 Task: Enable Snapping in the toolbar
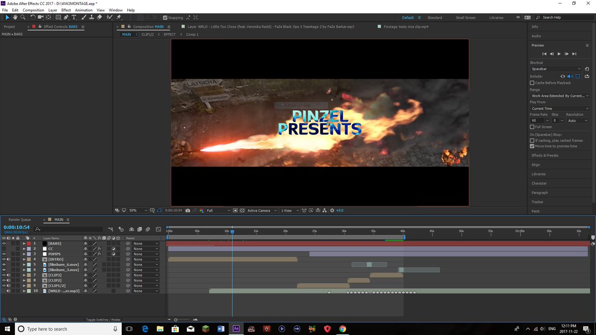pos(165,17)
